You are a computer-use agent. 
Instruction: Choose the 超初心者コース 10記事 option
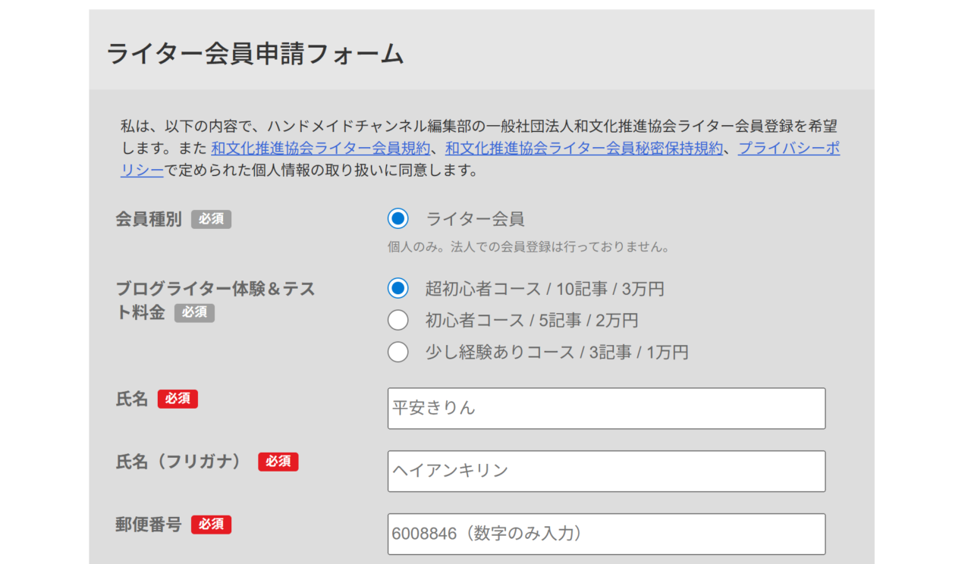[398, 289]
